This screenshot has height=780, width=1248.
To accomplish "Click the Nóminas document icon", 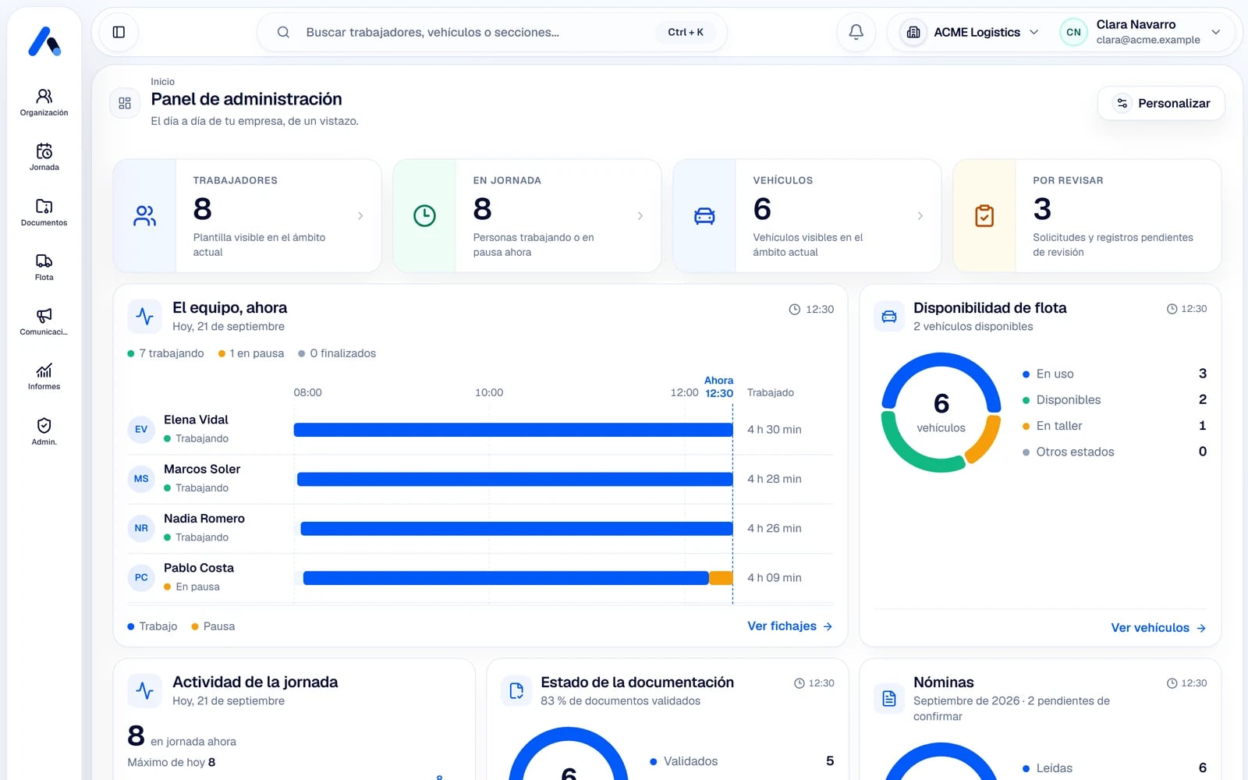I will (x=889, y=698).
